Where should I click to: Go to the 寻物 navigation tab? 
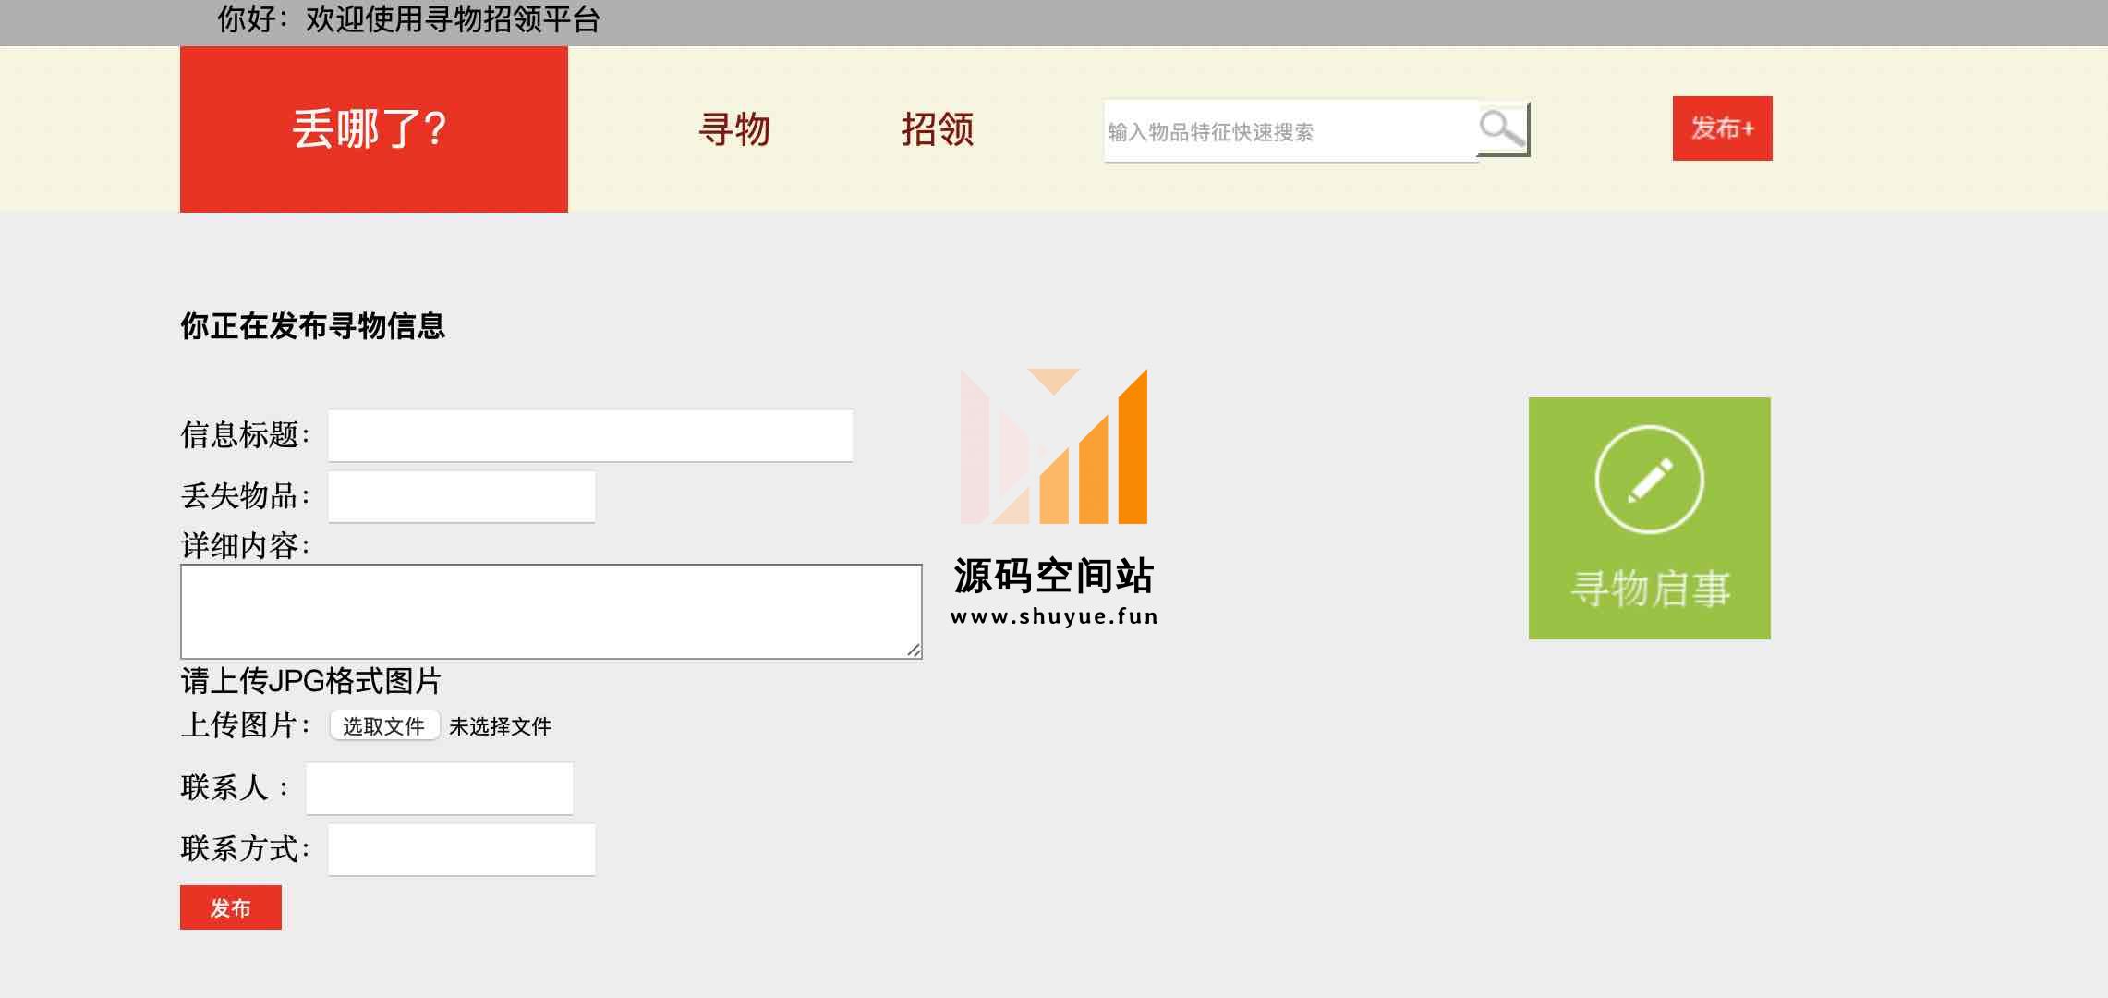734,129
